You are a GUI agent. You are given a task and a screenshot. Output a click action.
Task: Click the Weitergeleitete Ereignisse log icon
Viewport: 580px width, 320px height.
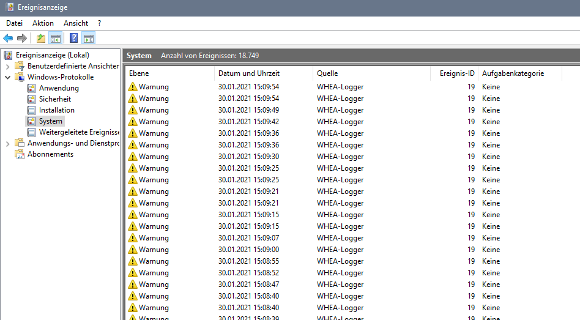tap(31, 132)
